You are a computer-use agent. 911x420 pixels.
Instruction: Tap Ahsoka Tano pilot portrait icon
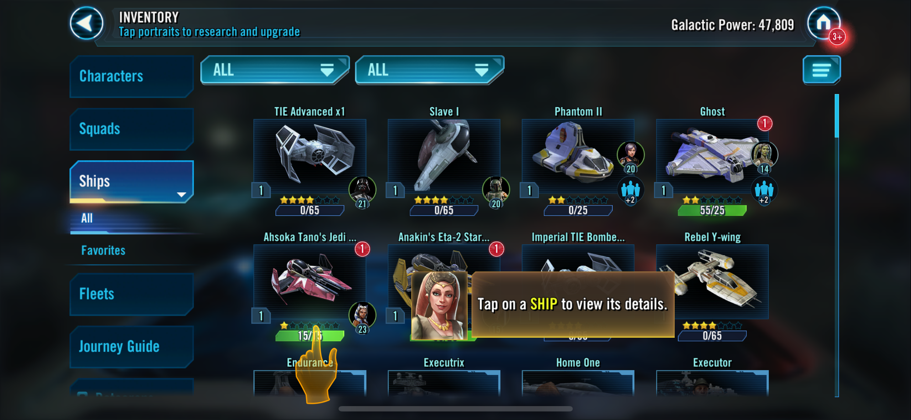pyautogui.click(x=362, y=315)
